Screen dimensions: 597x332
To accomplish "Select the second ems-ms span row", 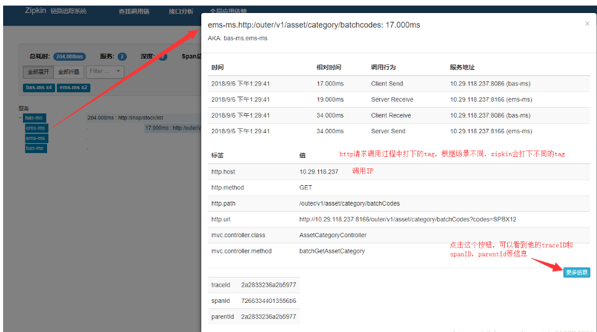I will click(x=36, y=138).
